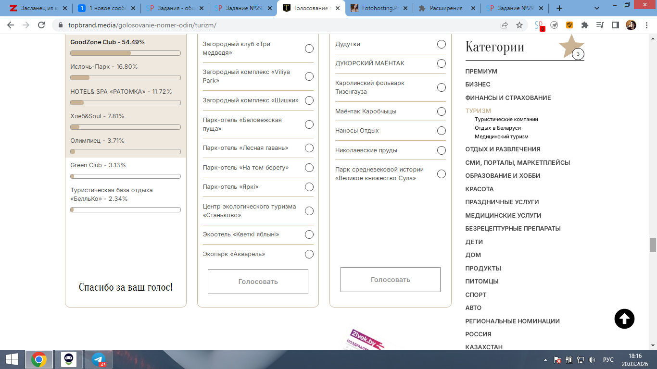Reload the current page
This screenshot has height=369, width=657.
(41, 25)
